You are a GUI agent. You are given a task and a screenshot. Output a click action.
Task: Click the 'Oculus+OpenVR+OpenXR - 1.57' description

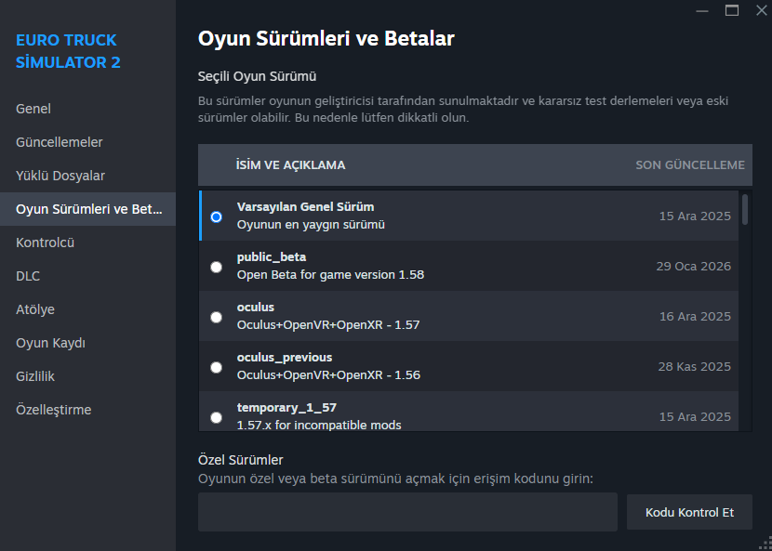(328, 324)
